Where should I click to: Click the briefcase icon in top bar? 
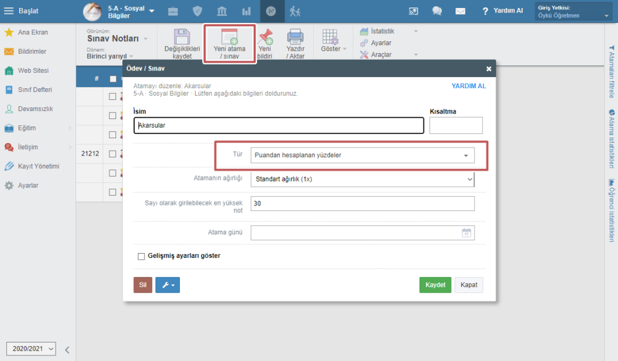coord(172,12)
